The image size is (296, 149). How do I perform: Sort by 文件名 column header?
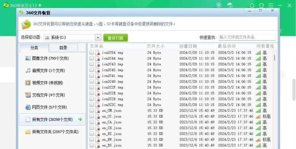point(97,46)
